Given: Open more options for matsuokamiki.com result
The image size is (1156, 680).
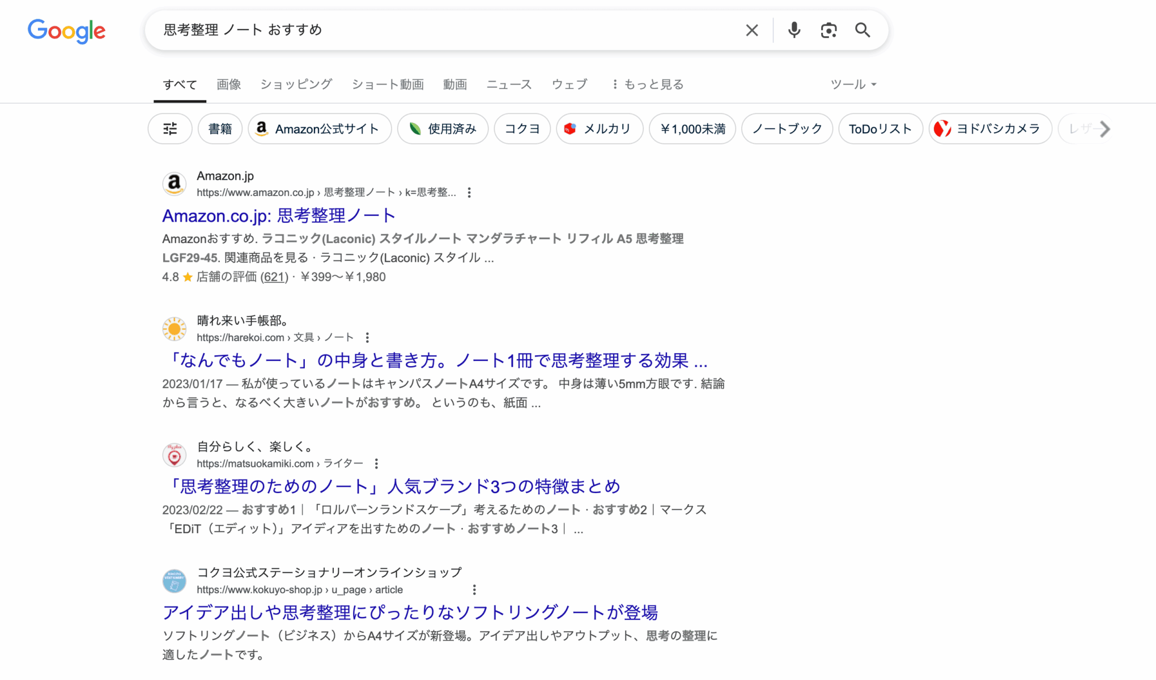Looking at the screenshot, I should (376, 464).
